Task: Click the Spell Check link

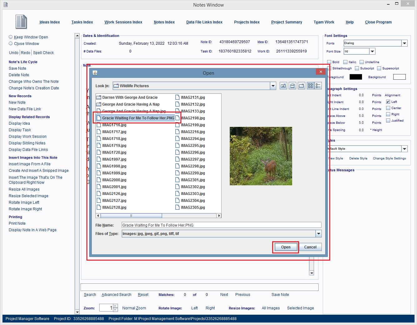Action: click(x=43, y=53)
